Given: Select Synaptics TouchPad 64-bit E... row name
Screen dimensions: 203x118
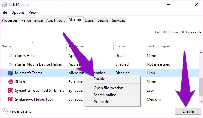Looking at the screenshot, I should click(x=39, y=91).
